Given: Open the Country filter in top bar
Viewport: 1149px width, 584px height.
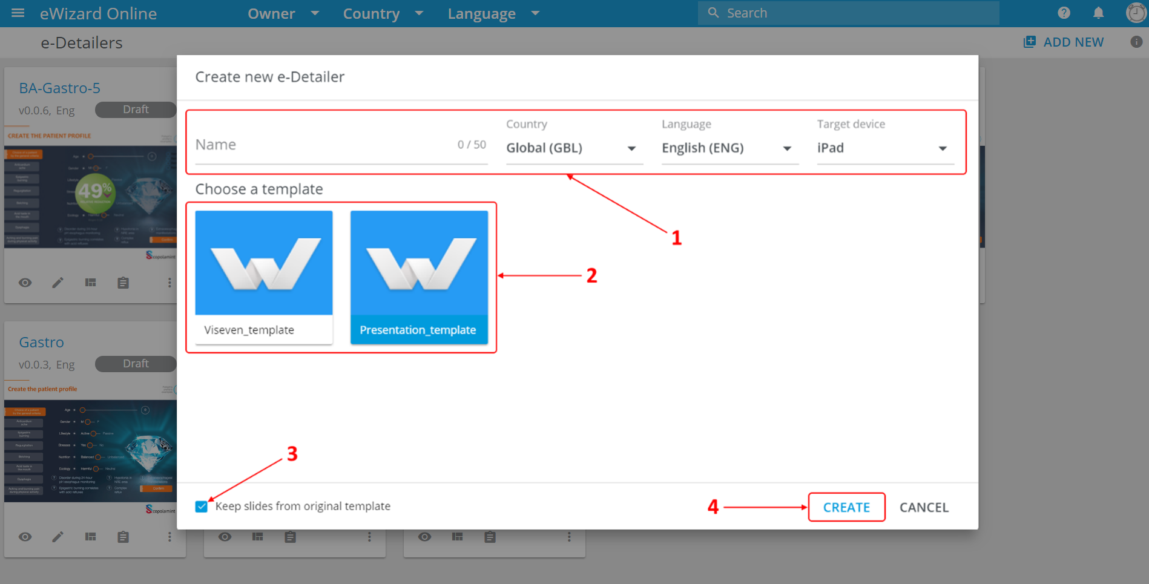Looking at the screenshot, I should (383, 13).
